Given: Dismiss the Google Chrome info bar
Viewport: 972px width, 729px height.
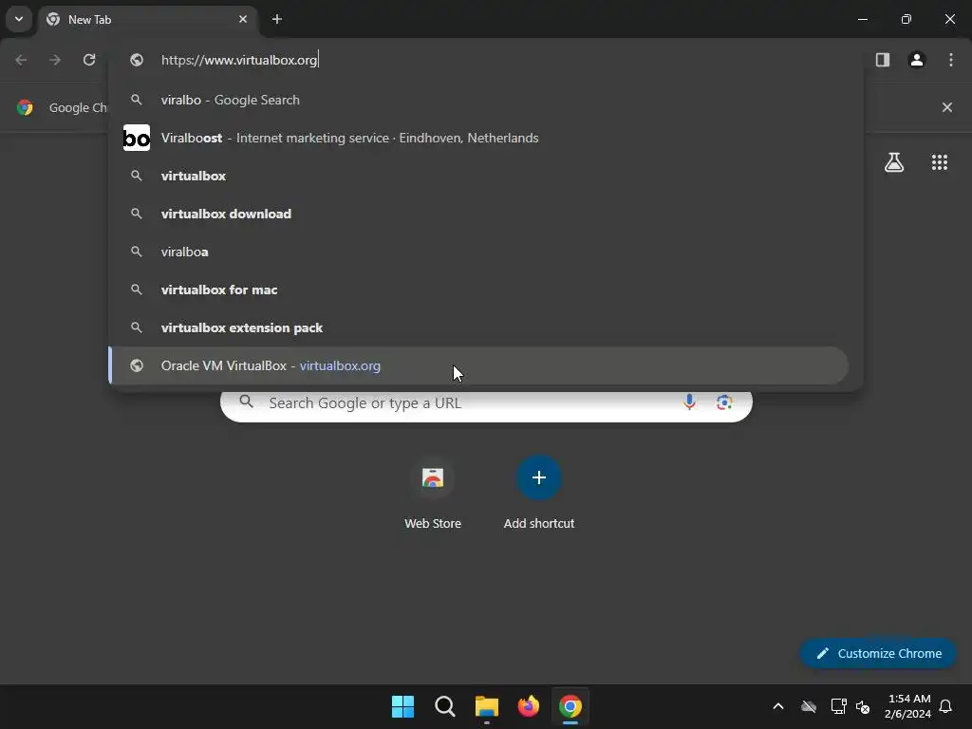Looking at the screenshot, I should pos(946,107).
